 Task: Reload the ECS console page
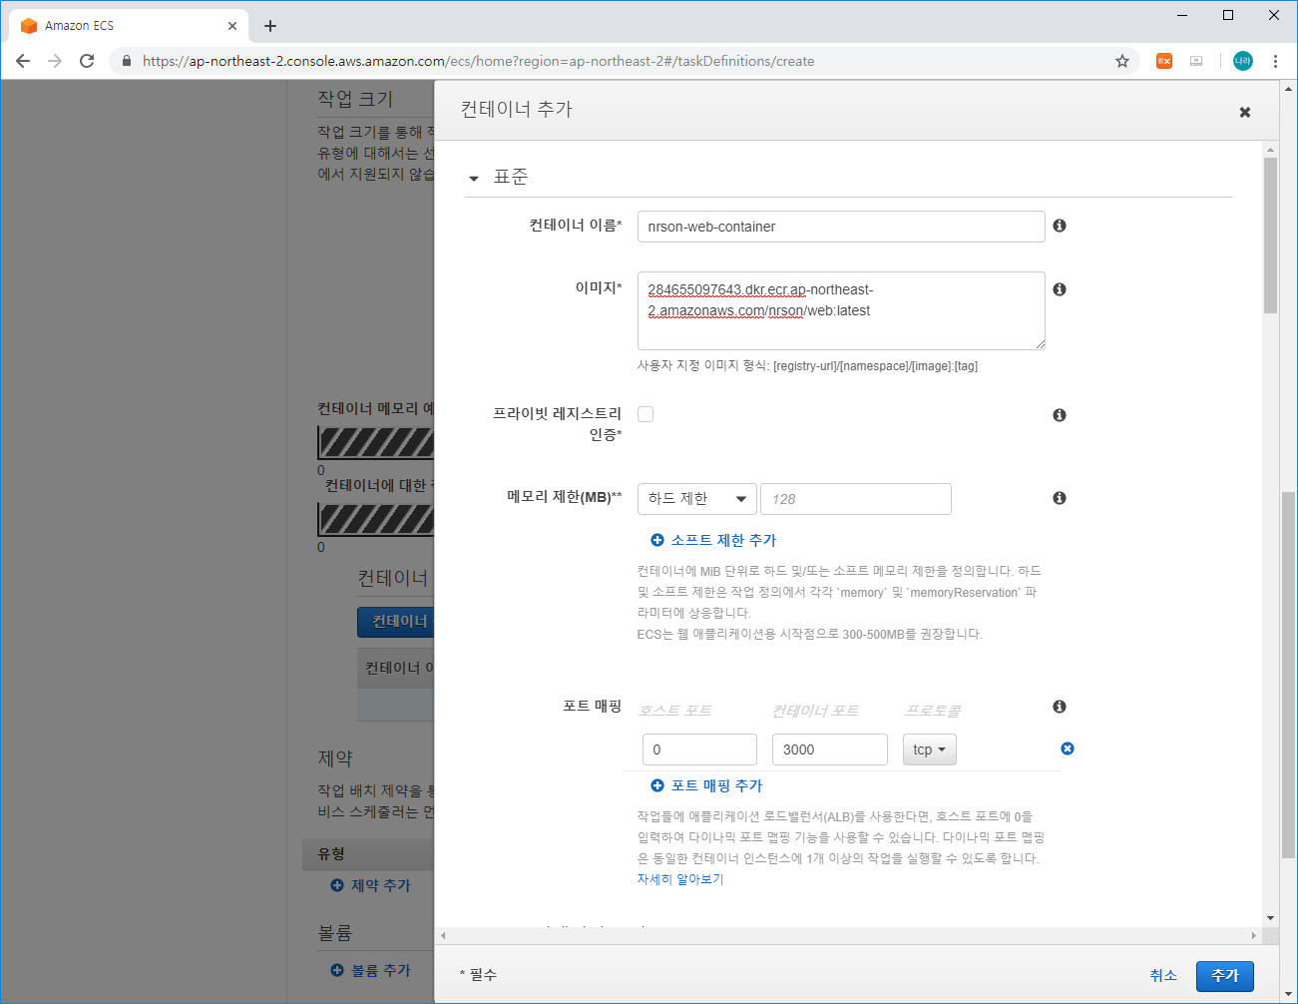[87, 61]
